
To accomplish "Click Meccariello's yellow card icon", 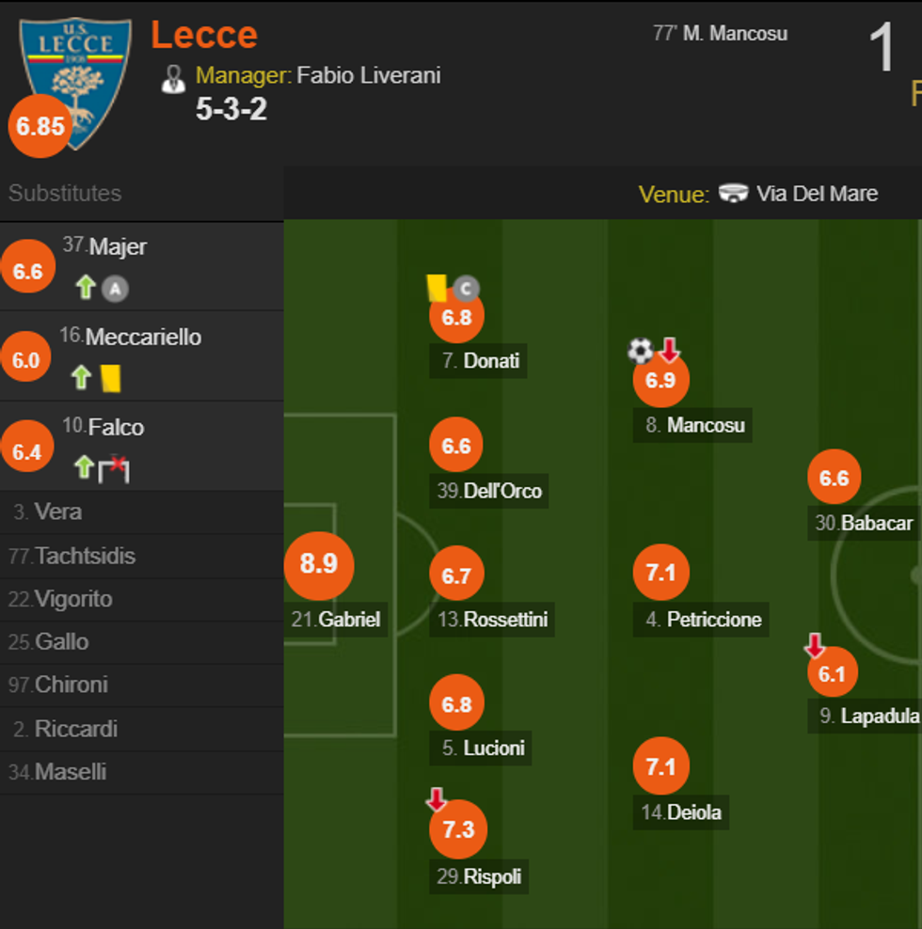I will coord(111,378).
